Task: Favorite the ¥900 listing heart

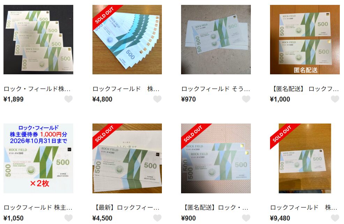Action: click(246, 218)
